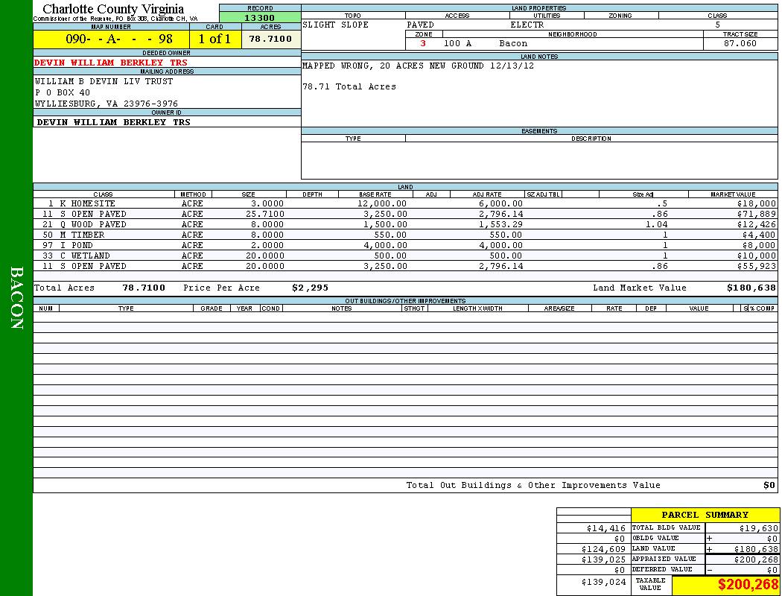The width and height of the screenshot is (782, 596).
Task: Select the yellow map number field
Action: (x=111, y=39)
